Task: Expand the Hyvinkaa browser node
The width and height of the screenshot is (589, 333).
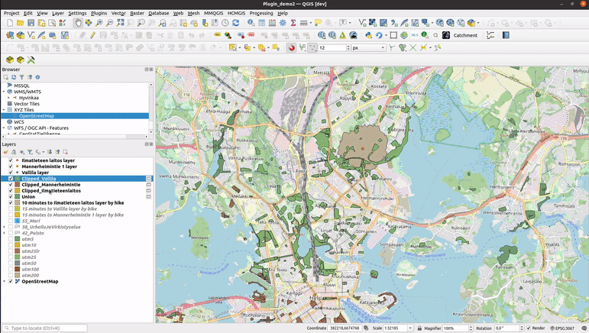Action: tap(8, 98)
